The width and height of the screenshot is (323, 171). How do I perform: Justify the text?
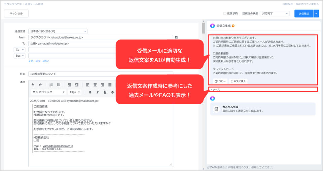110,85
